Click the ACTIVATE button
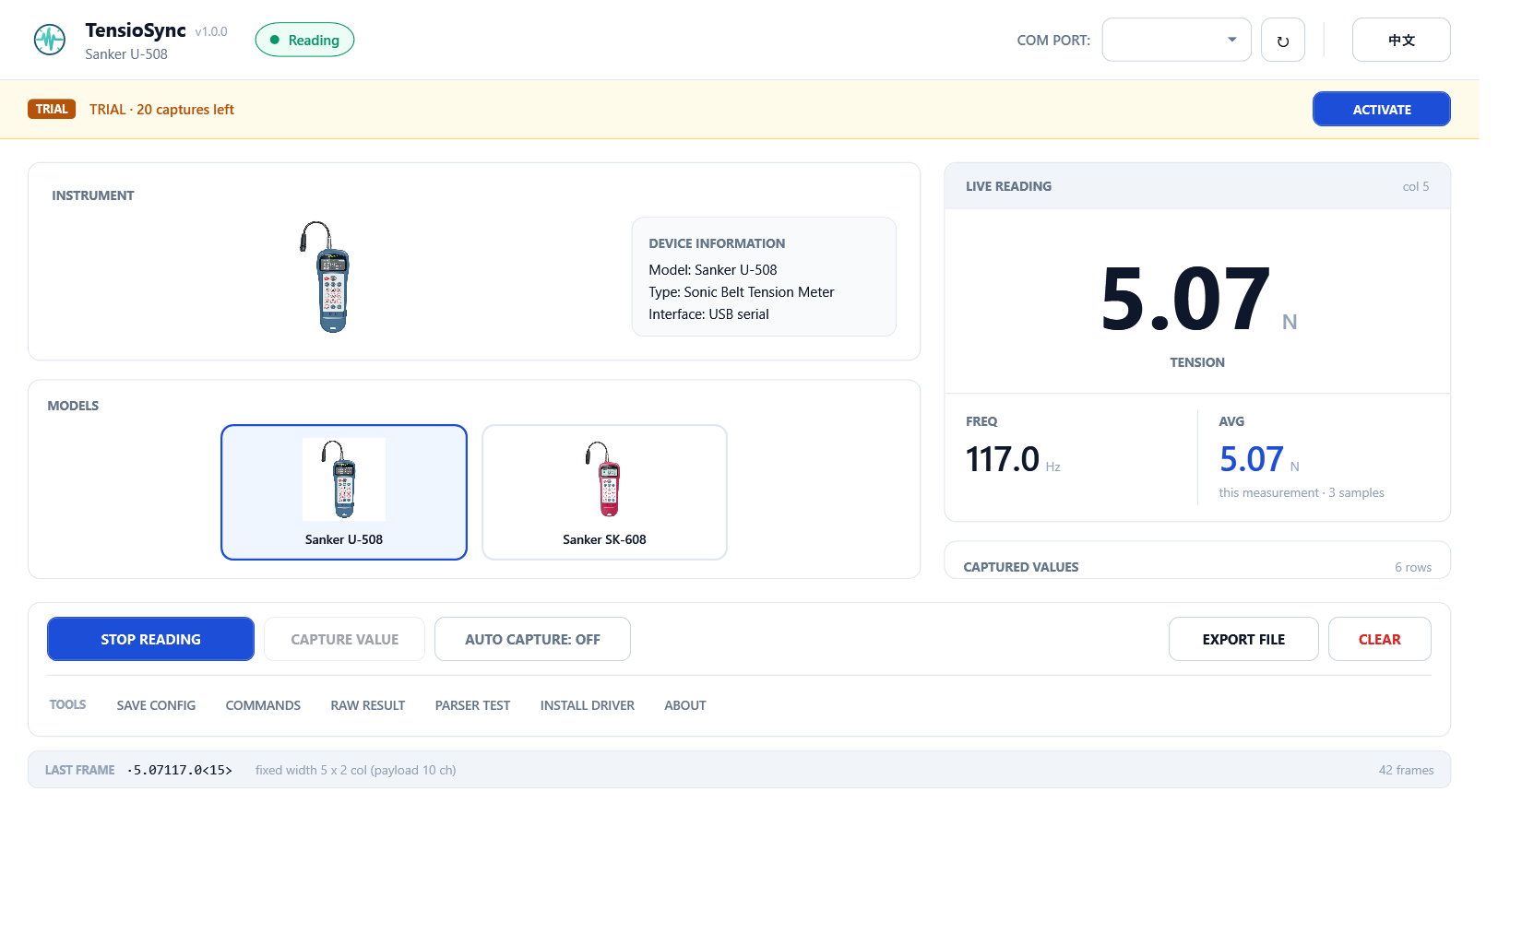The image size is (1522, 945). point(1381,109)
